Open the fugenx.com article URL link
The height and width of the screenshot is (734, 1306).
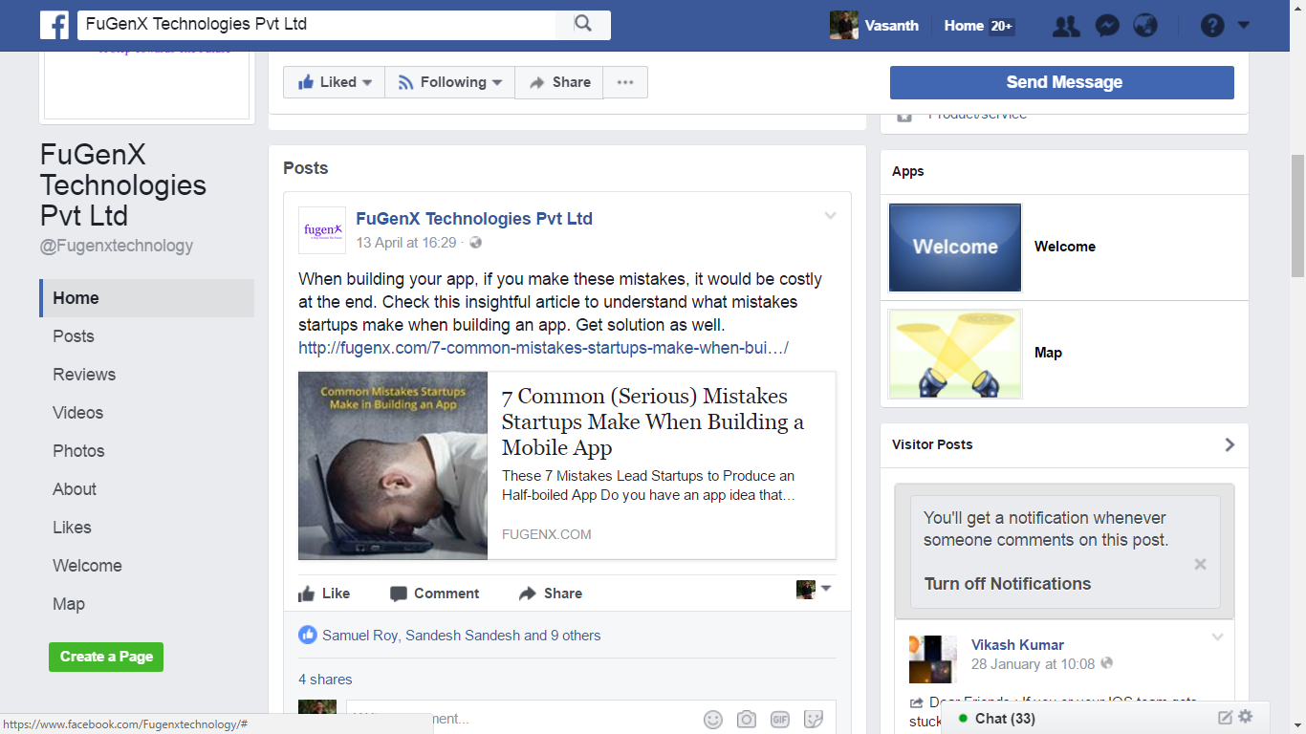543,348
